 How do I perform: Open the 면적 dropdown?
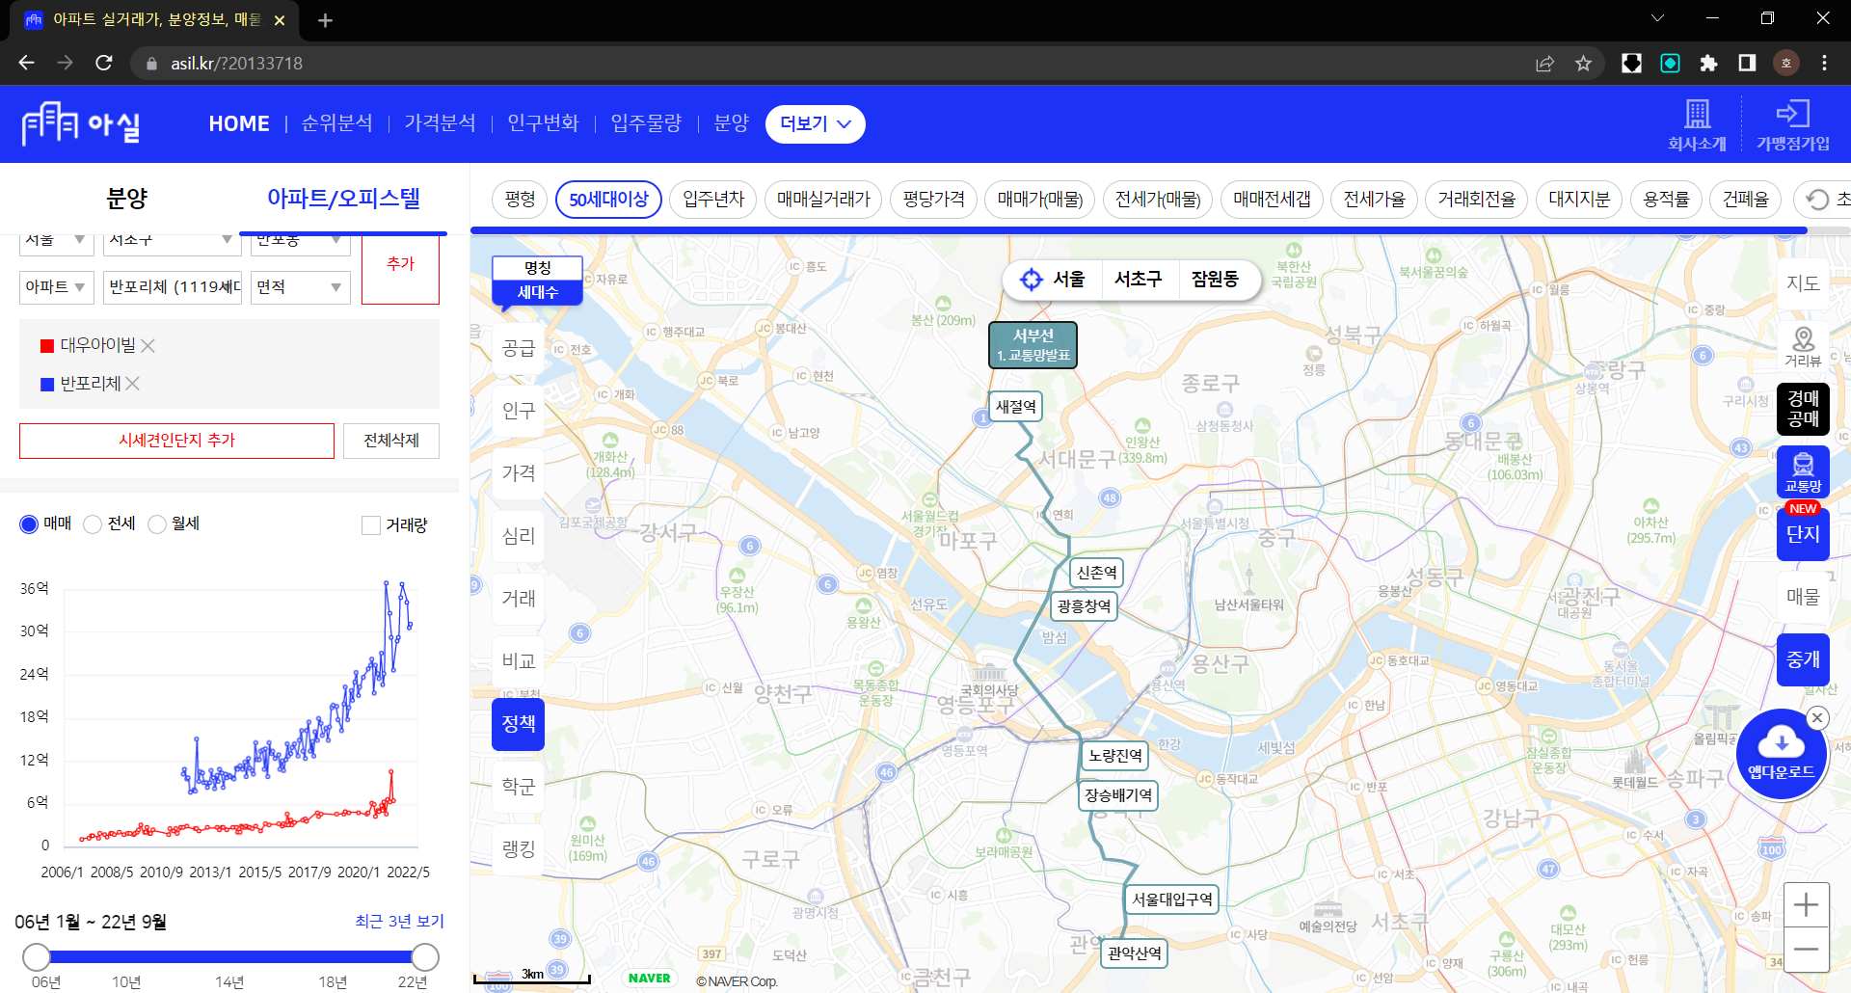300,287
